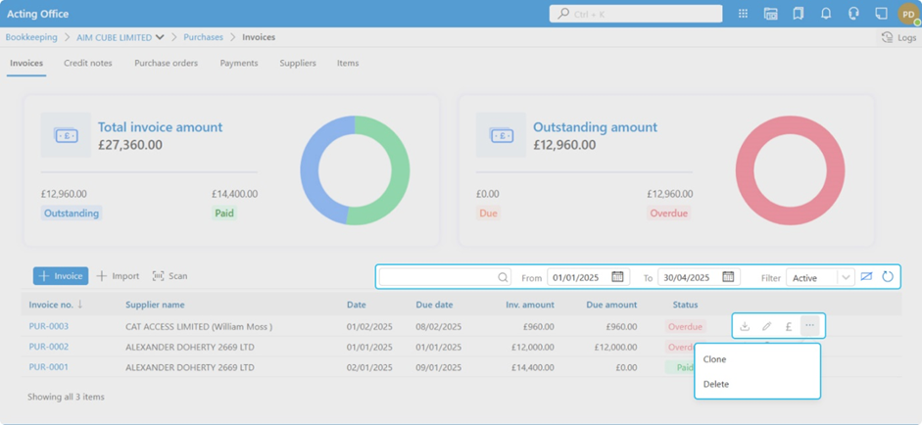Select Clone from the context menu
The height and width of the screenshot is (425, 922).
point(715,359)
